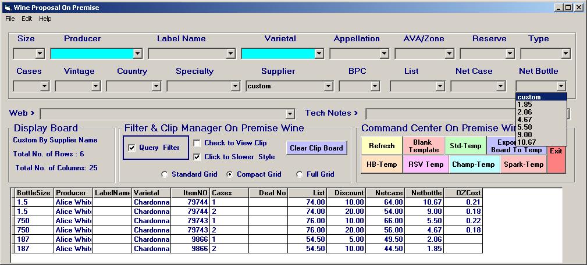587x265 pixels.
Task: Click the Discount column header
Action: 346,193
